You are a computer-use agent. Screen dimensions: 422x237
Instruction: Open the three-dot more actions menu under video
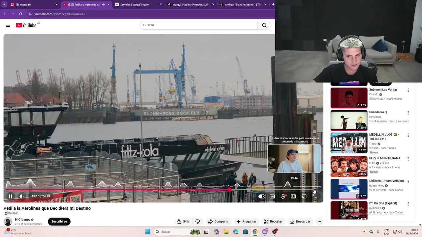point(319,222)
